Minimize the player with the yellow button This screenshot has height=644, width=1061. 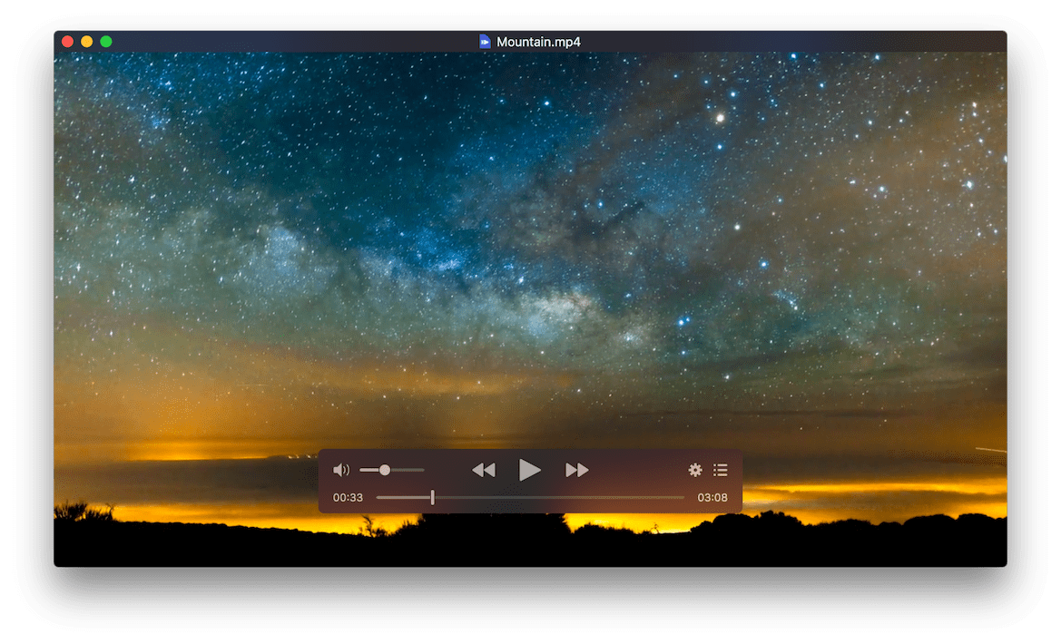86,42
